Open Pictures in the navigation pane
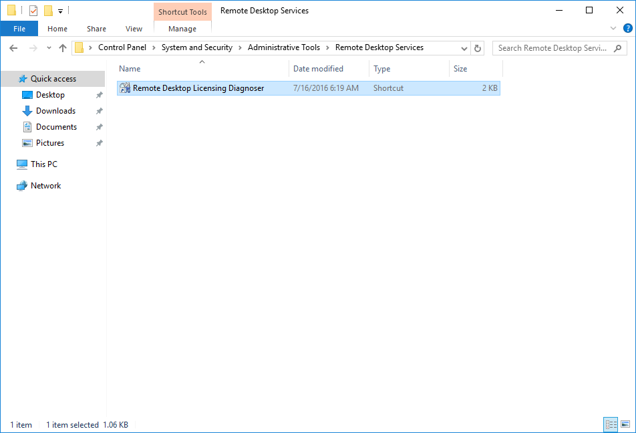 pos(50,143)
